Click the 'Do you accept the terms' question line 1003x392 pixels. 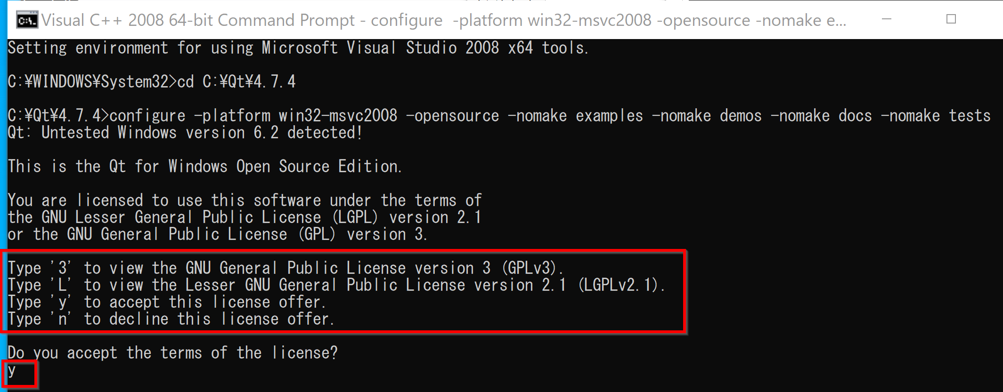coord(173,352)
